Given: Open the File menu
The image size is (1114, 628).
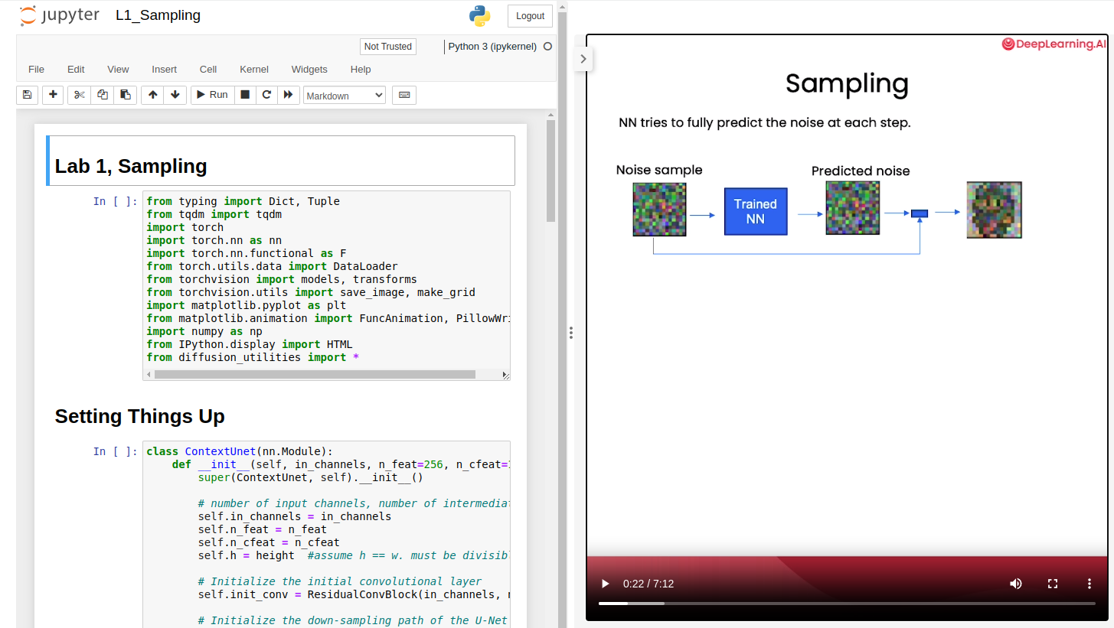Looking at the screenshot, I should pyautogui.click(x=36, y=69).
